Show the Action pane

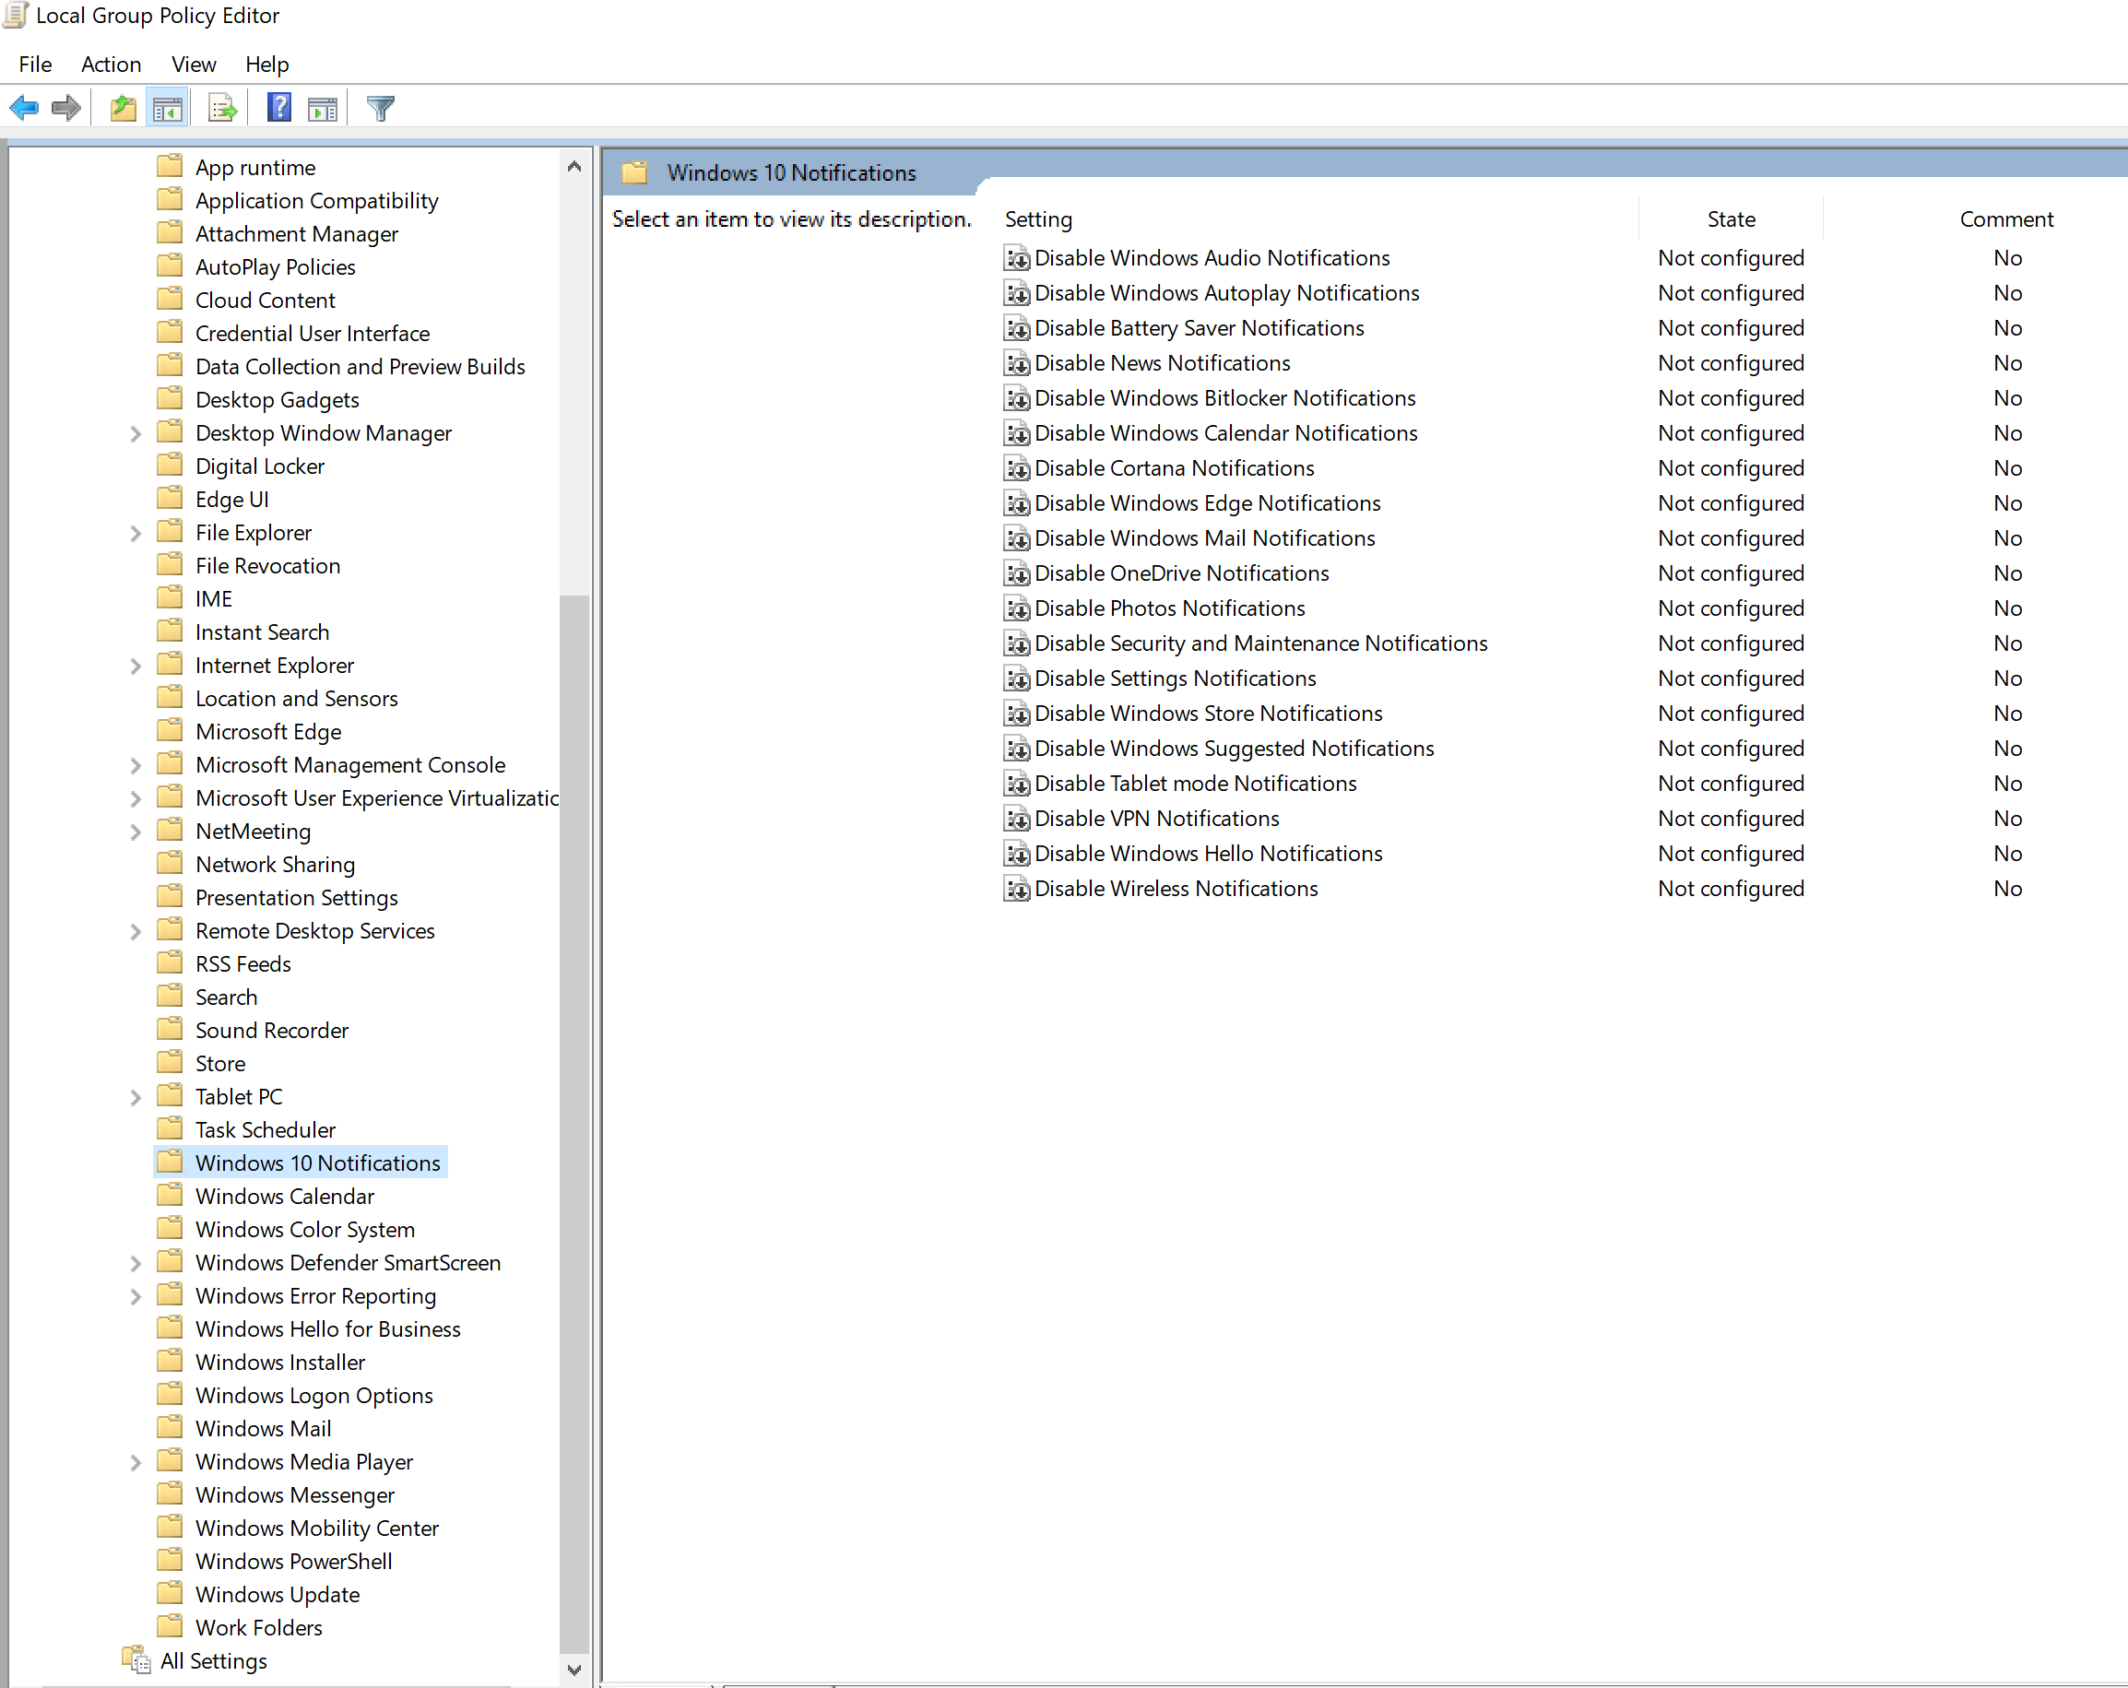pos(322,108)
